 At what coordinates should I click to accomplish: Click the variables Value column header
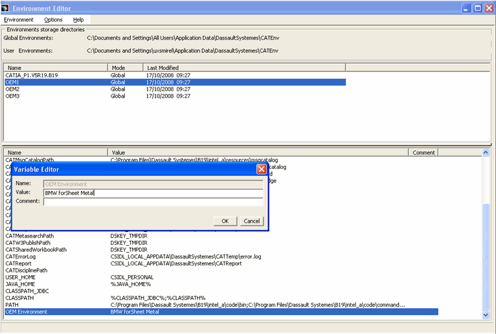tap(259, 153)
